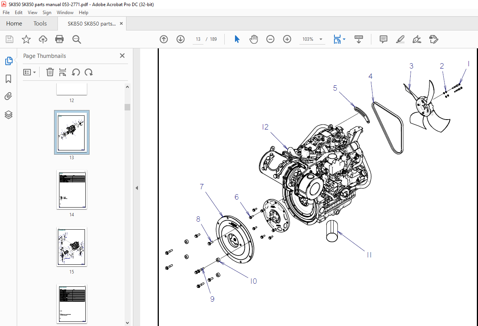Zoom in with the plus button

coord(287,39)
